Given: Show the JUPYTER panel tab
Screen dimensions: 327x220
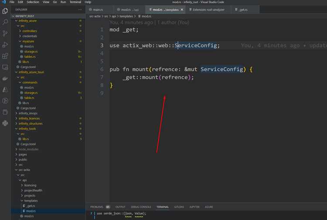Looking at the screenshot, I should (194, 207).
